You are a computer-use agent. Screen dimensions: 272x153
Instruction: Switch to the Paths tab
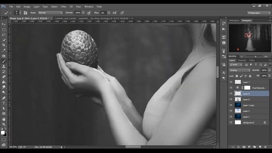pos(252,60)
